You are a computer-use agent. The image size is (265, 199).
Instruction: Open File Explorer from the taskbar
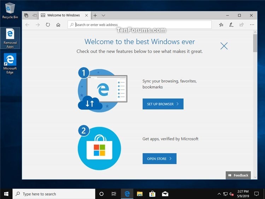tap(140, 194)
